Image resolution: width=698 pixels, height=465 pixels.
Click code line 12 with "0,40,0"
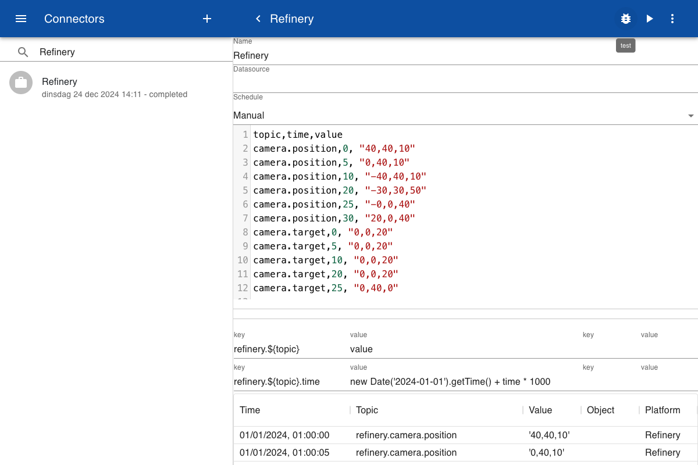tap(326, 288)
